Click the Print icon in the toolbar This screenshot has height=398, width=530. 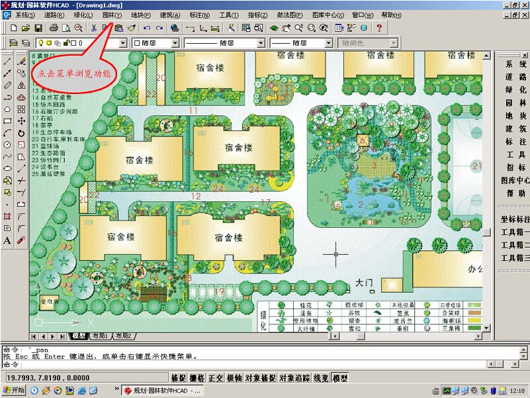coord(54,28)
